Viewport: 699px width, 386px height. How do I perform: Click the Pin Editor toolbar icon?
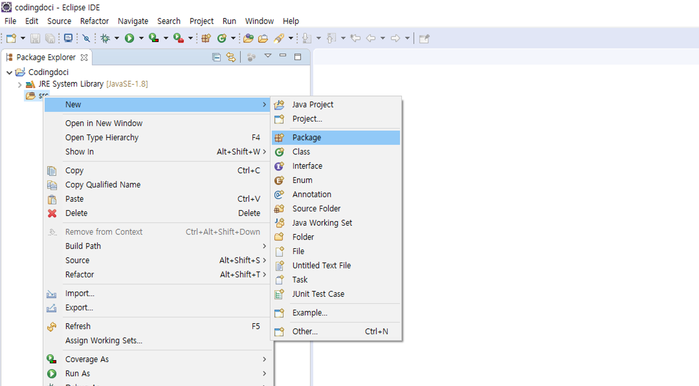424,38
